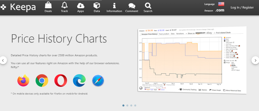Viewport: 259px width, 111px height.
Task: Open the Information menu
Action: tap(114, 7)
